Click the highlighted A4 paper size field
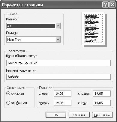117x122 pixels. 31,26
